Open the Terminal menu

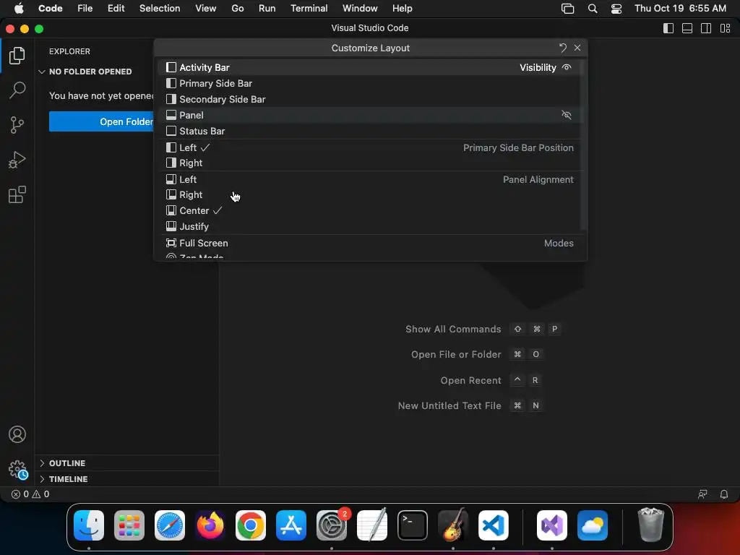[309, 9]
